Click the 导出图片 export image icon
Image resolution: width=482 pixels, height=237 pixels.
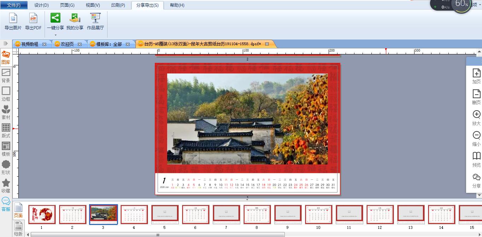tap(13, 18)
